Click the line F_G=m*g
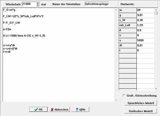 point(9,10)
